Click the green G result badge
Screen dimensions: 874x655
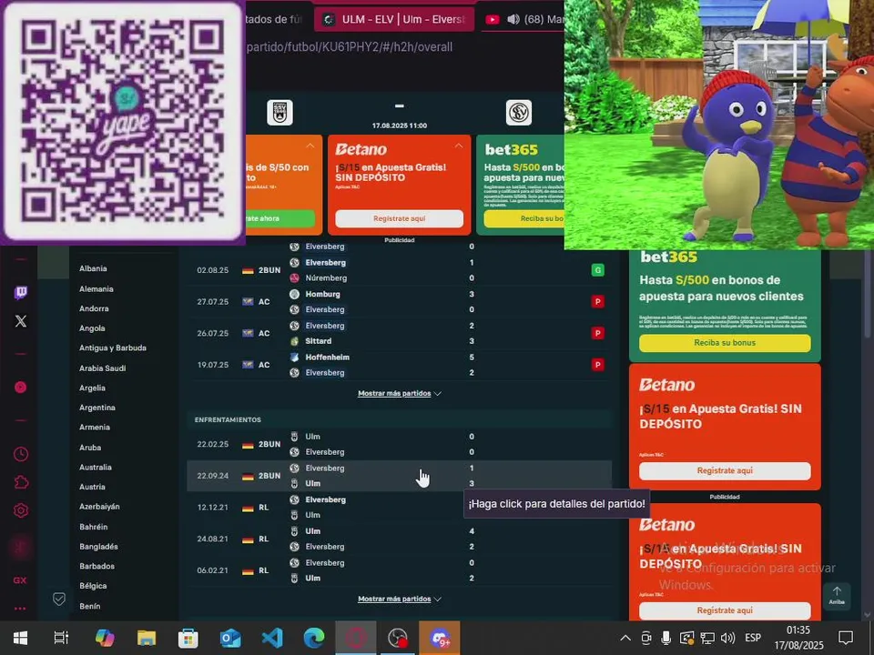pyautogui.click(x=597, y=270)
